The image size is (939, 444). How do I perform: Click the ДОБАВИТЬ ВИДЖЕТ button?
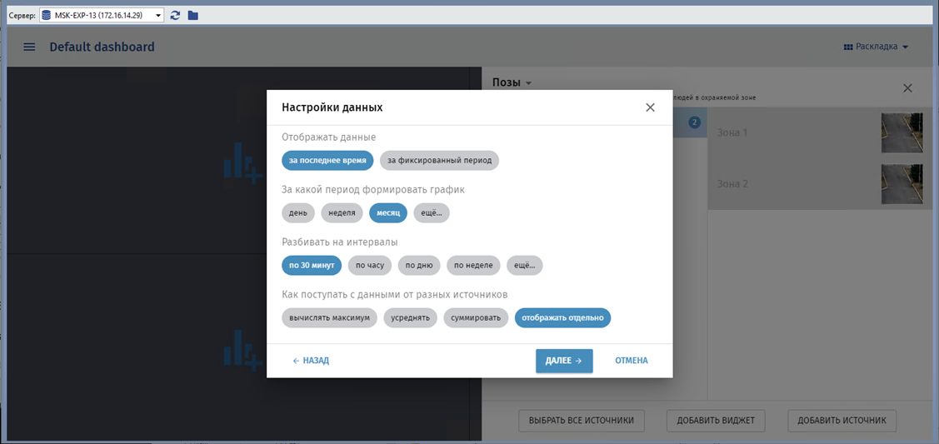point(716,421)
